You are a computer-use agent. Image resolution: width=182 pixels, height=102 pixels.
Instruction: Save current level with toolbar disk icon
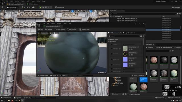(2, 7)
